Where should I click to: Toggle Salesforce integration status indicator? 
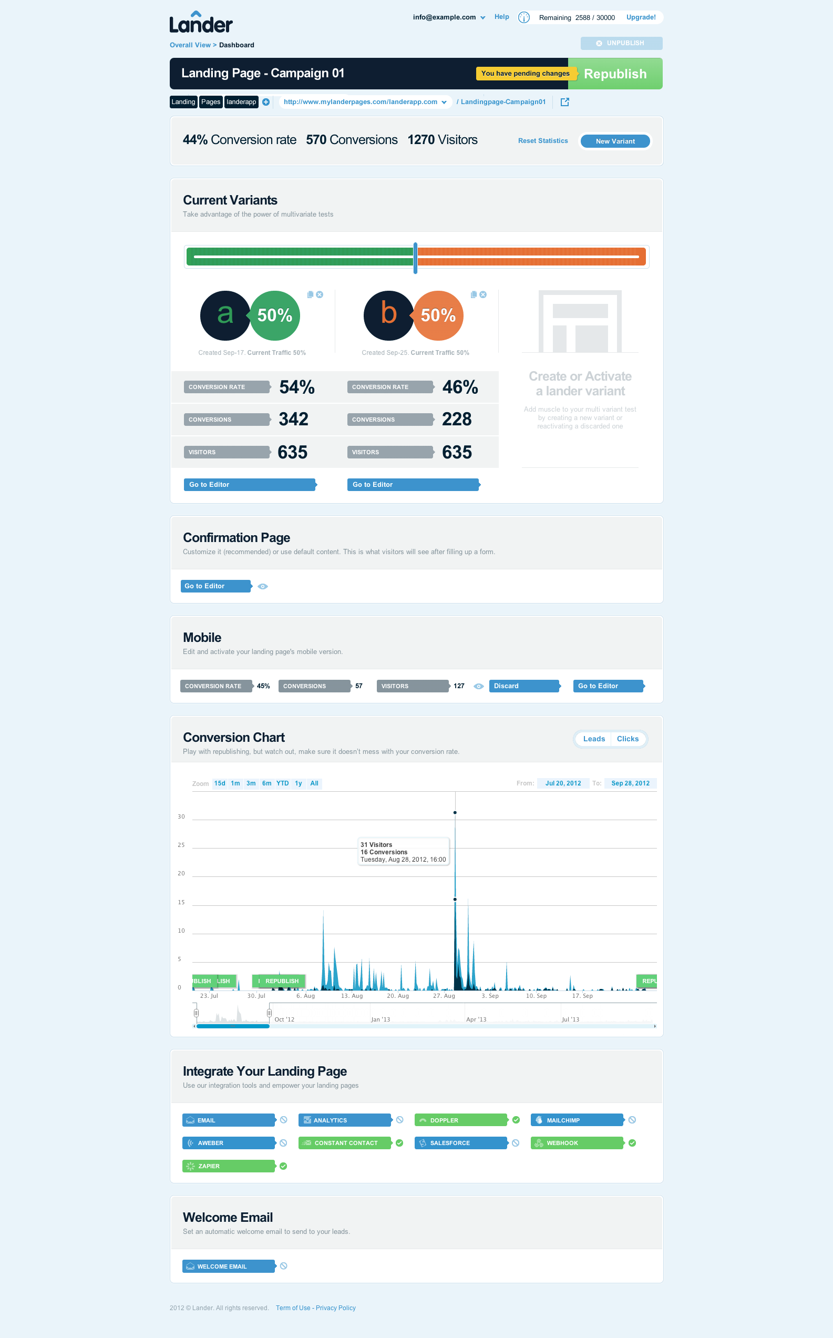pos(516,1143)
